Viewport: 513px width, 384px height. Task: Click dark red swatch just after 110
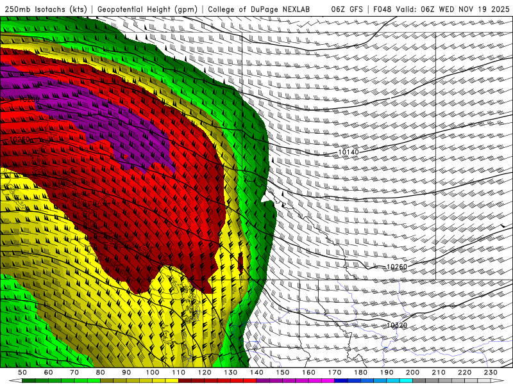coord(185,381)
